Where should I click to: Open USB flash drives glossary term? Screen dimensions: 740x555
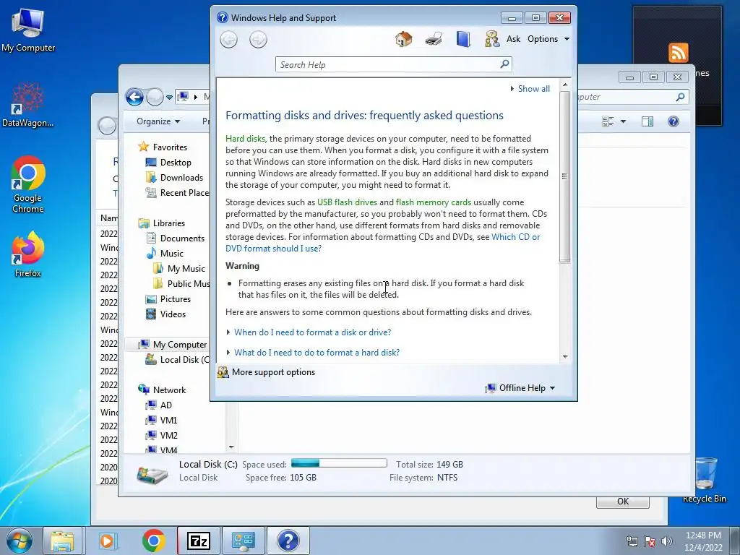tap(347, 202)
